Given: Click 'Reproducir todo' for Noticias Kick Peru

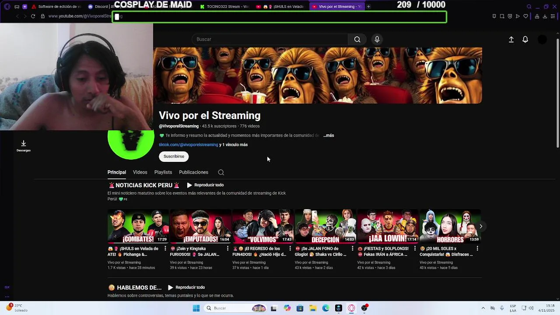Looking at the screenshot, I should tap(205, 185).
